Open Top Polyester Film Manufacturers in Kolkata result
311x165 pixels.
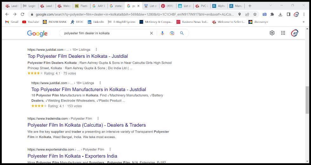click(x=89, y=89)
